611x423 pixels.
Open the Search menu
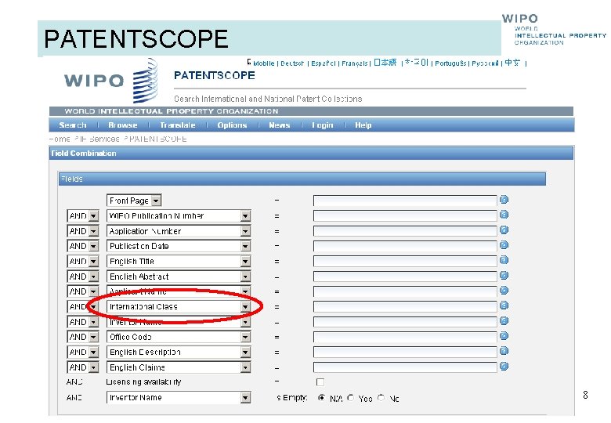coord(73,125)
